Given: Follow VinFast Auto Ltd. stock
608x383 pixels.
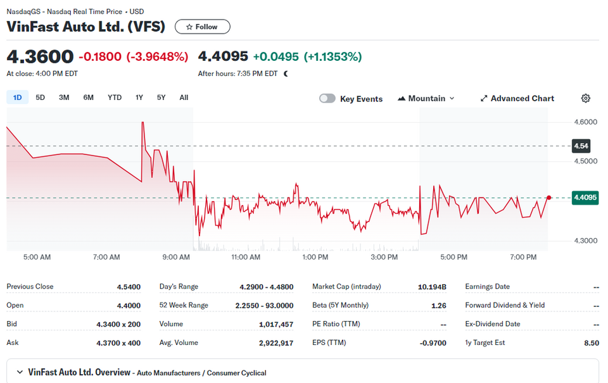Looking at the screenshot, I should tap(203, 27).
